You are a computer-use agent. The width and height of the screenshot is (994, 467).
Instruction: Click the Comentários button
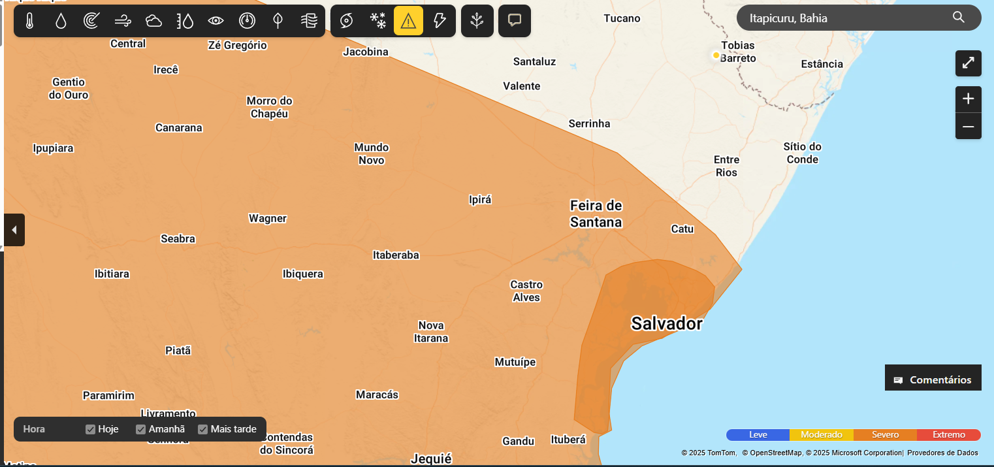tap(933, 379)
